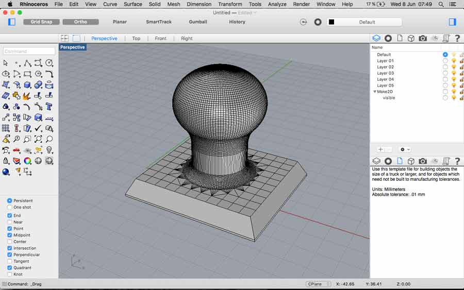Open the color wheel tool
Viewport: 464px width, 290px height.
click(27, 161)
